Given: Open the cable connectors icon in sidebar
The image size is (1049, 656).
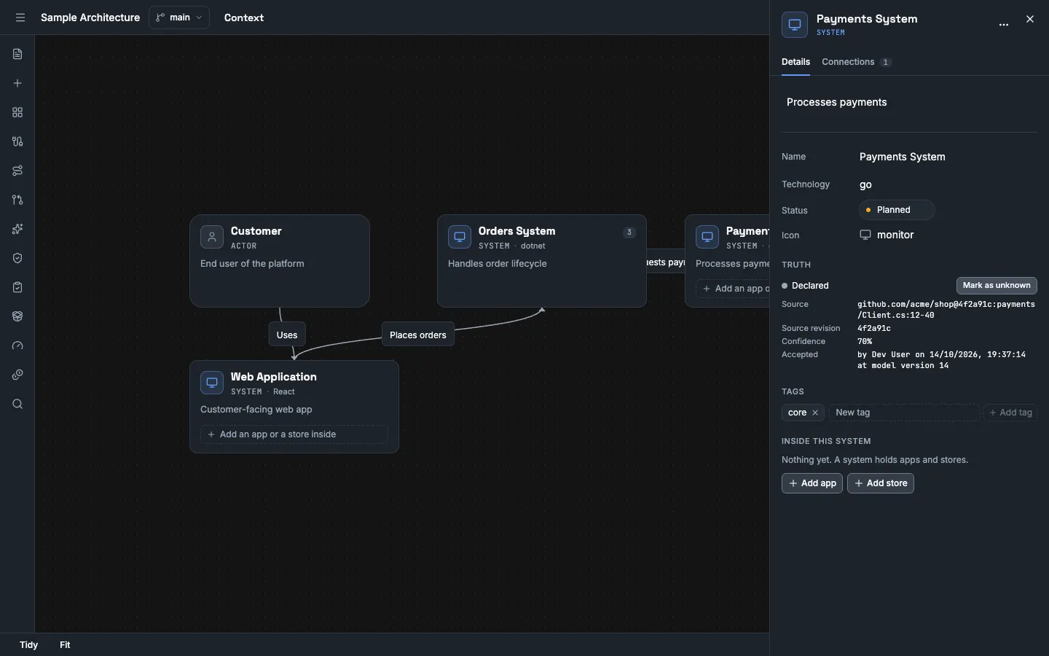Looking at the screenshot, I should coord(17,141).
